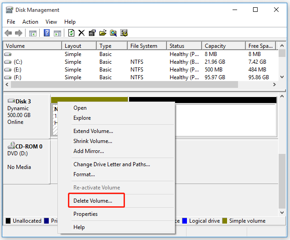The image size is (290, 240).
Task: Click the (F:) volume drive icon
Action: pyautogui.click(x=8, y=77)
